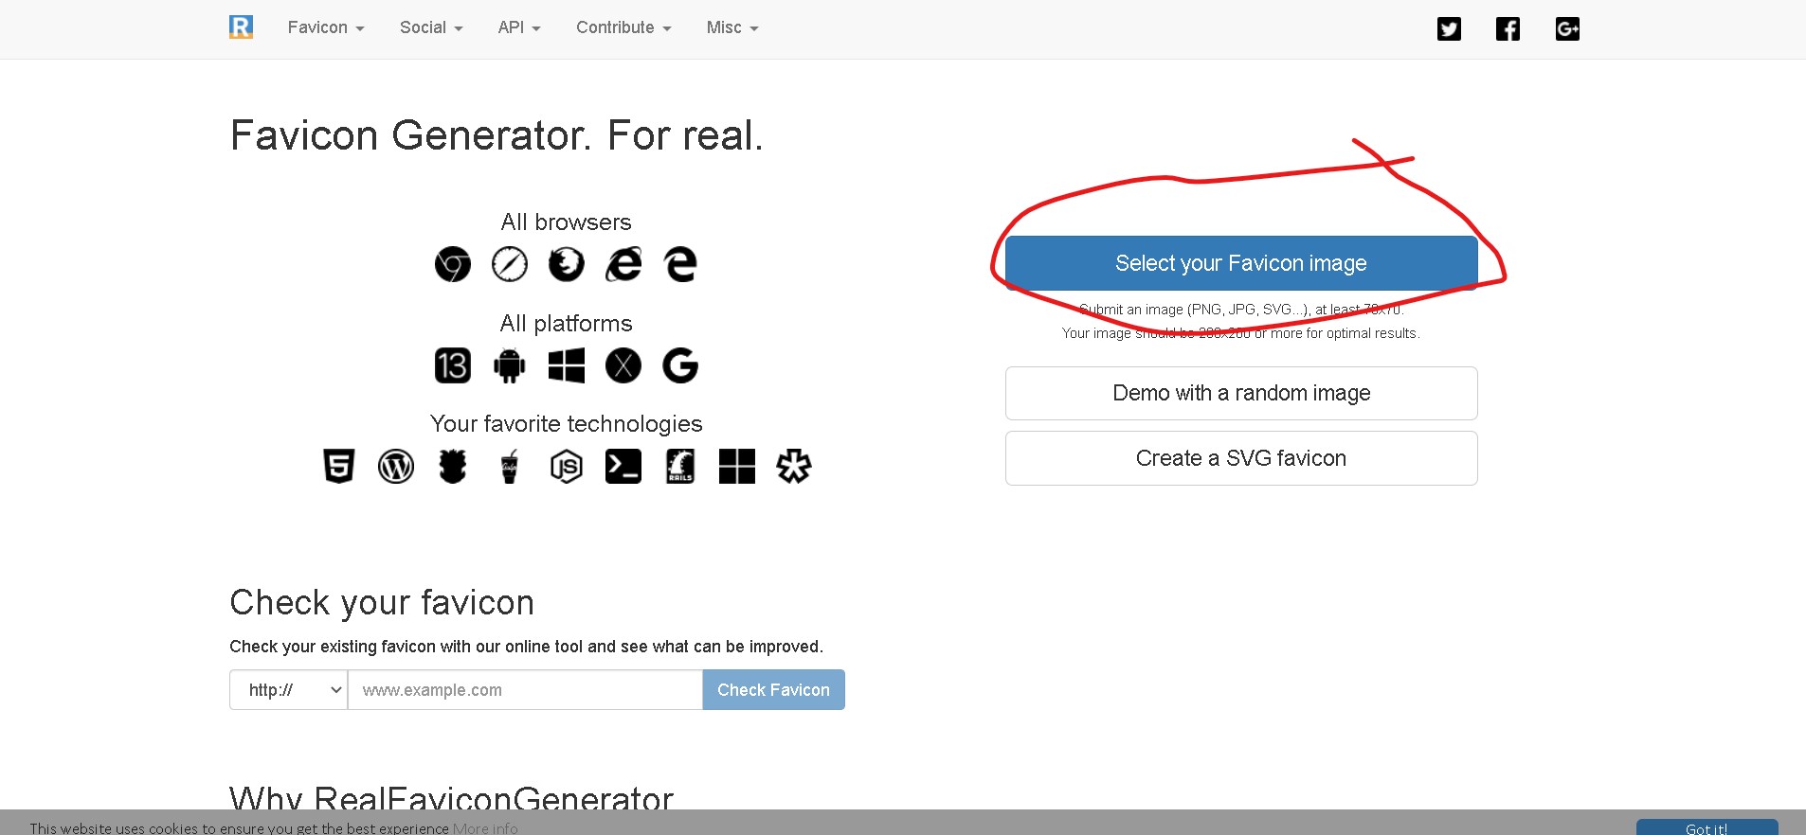Open the Social dropdown menu
Screen dimensions: 1806x835
coord(431,27)
